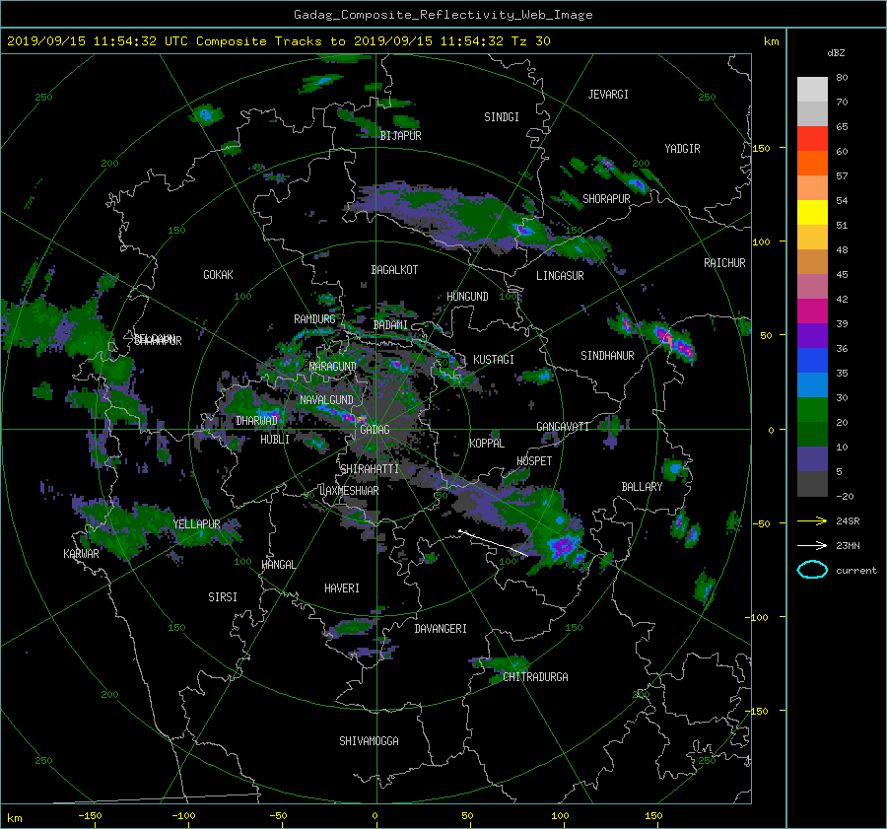Image resolution: width=887 pixels, height=829 pixels.
Task: Click the -150 tick on bottom axis
Action: coord(90,816)
